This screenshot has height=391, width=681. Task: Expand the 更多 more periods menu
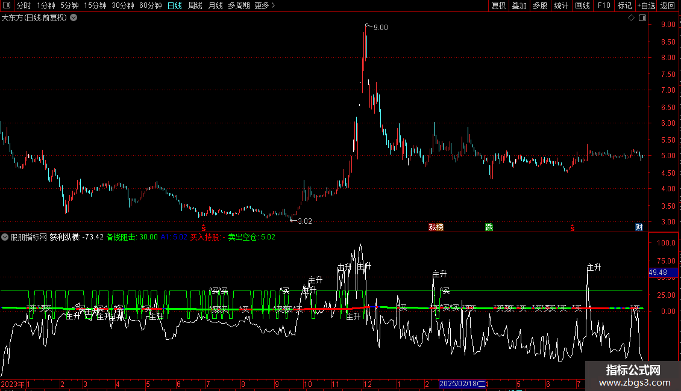pyautogui.click(x=265, y=5)
